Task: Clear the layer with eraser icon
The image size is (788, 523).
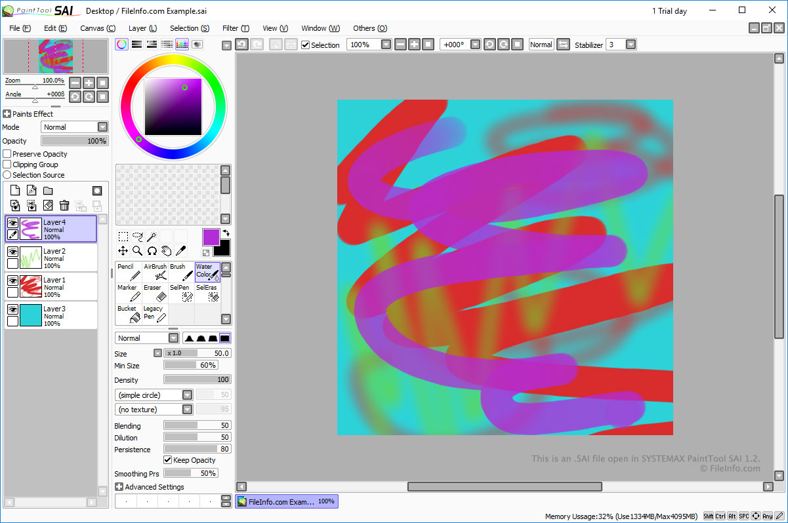Action: 48,206
